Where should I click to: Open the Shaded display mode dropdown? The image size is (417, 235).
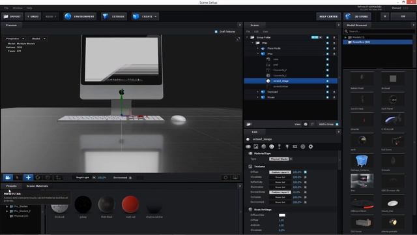coord(38,39)
